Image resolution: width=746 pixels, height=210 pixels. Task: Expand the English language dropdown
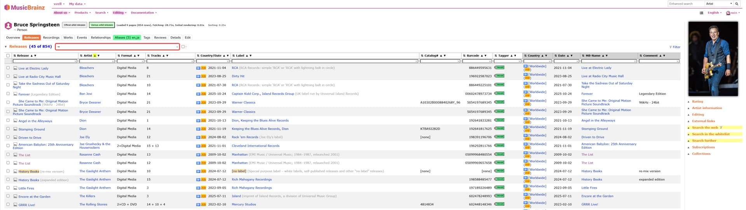point(715,13)
